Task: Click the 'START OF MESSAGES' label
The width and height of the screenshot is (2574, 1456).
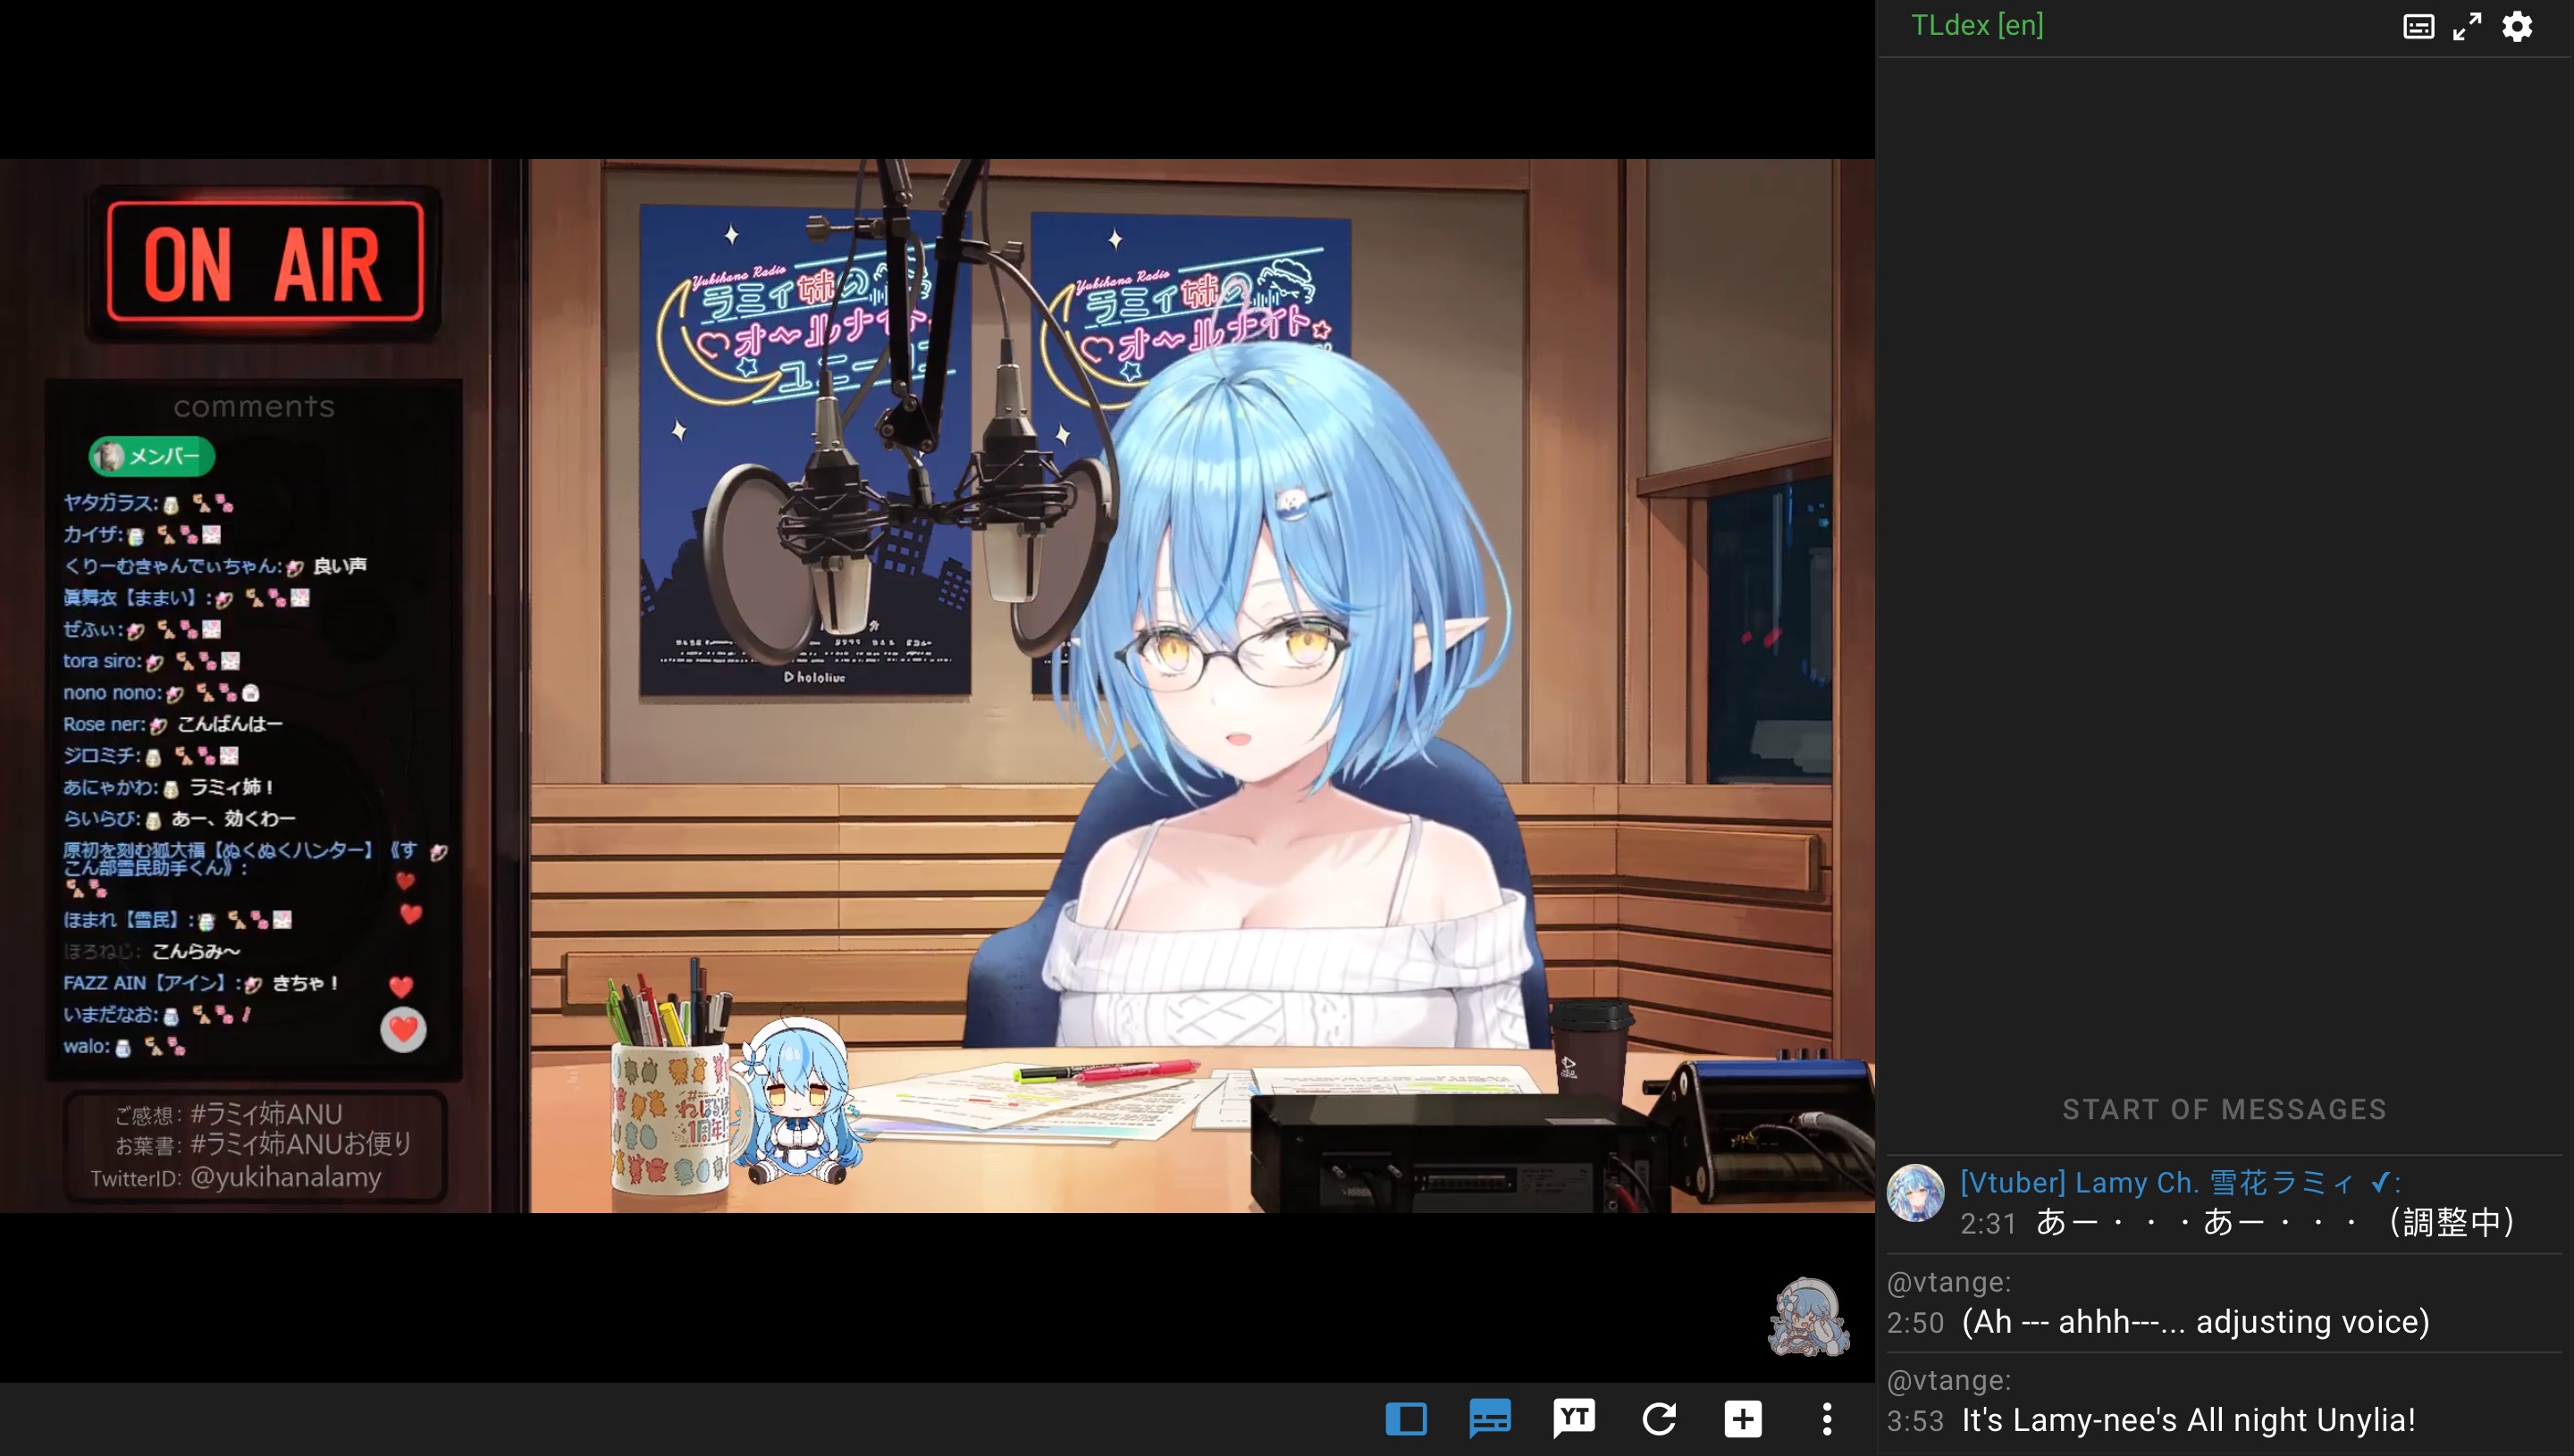Action: 2224,1109
